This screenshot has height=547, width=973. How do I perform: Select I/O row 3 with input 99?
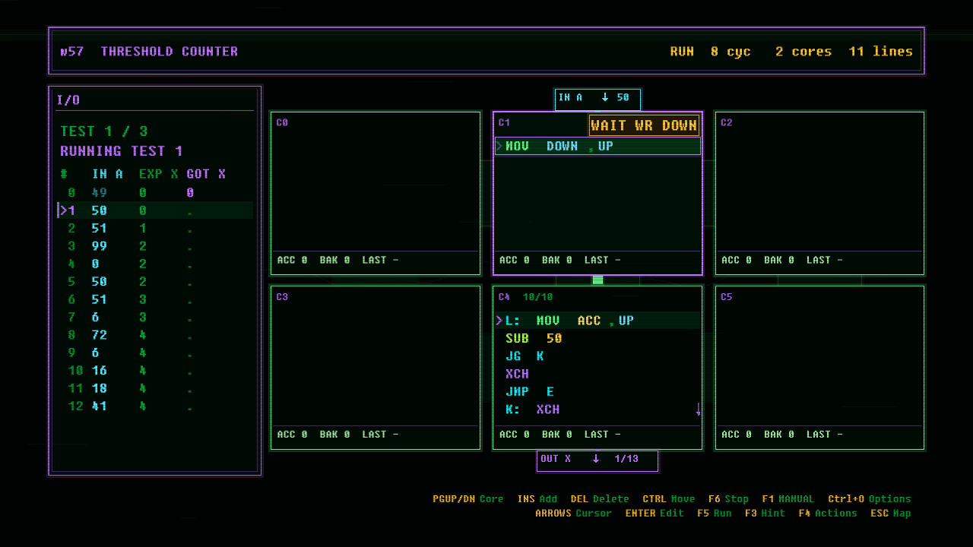click(x=155, y=246)
